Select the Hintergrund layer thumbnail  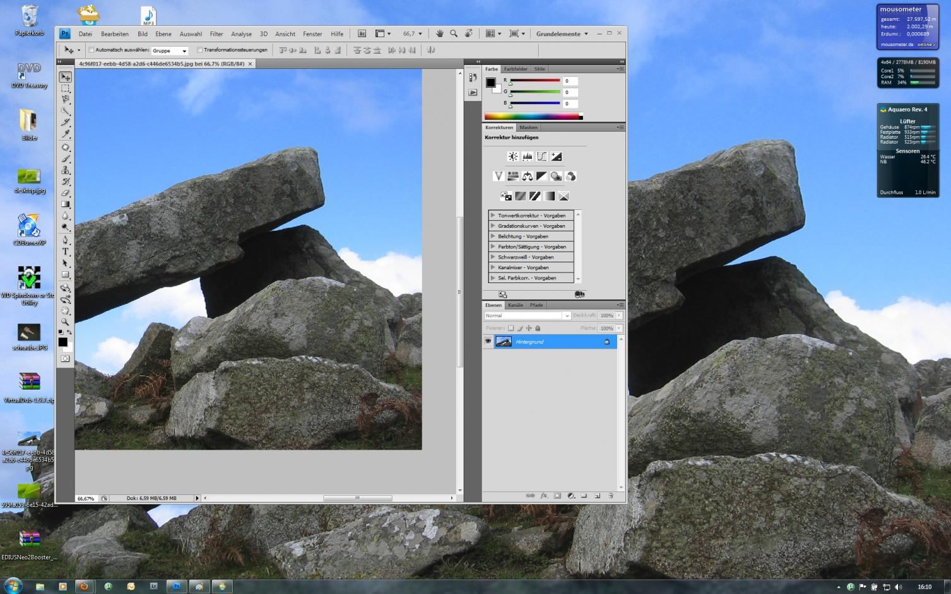pyautogui.click(x=504, y=341)
